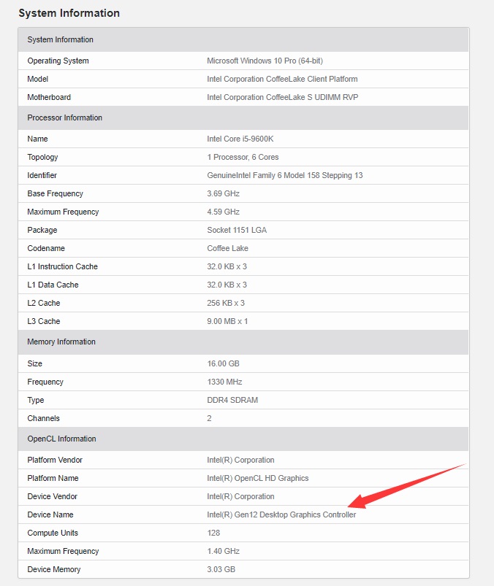Select the Microsoft Windows 10 Pro value
This screenshot has height=586, width=494.
pyautogui.click(x=265, y=61)
